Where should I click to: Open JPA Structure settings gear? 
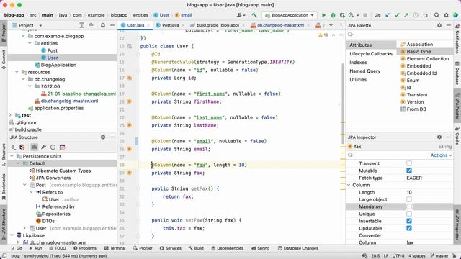[x=102, y=137]
